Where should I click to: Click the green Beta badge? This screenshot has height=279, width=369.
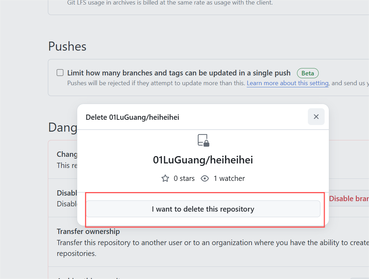click(x=307, y=73)
